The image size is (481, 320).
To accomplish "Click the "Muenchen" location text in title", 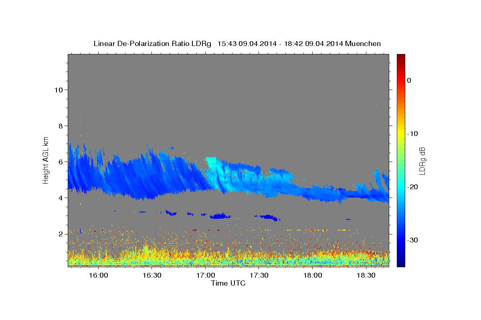I will (363, 44).
